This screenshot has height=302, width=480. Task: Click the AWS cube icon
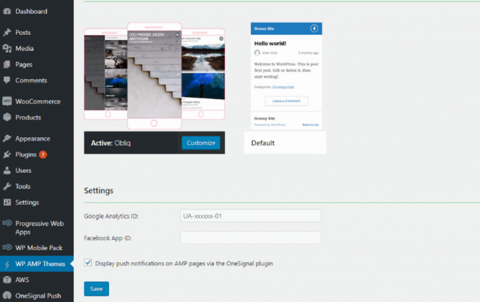pos(7,280)
